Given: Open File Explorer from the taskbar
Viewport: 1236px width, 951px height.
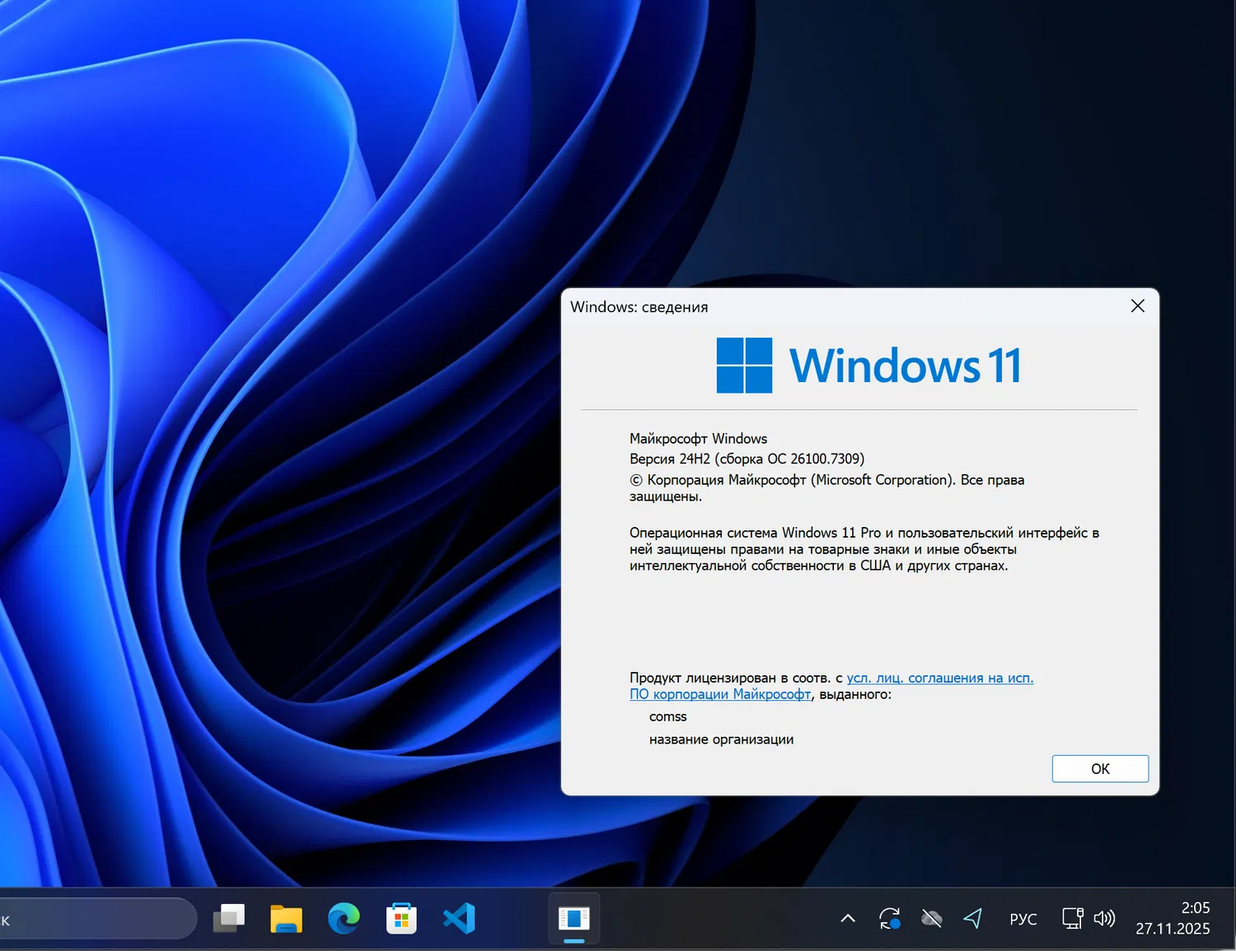Looking at the screenshot, I should click(x=286, y=918).
